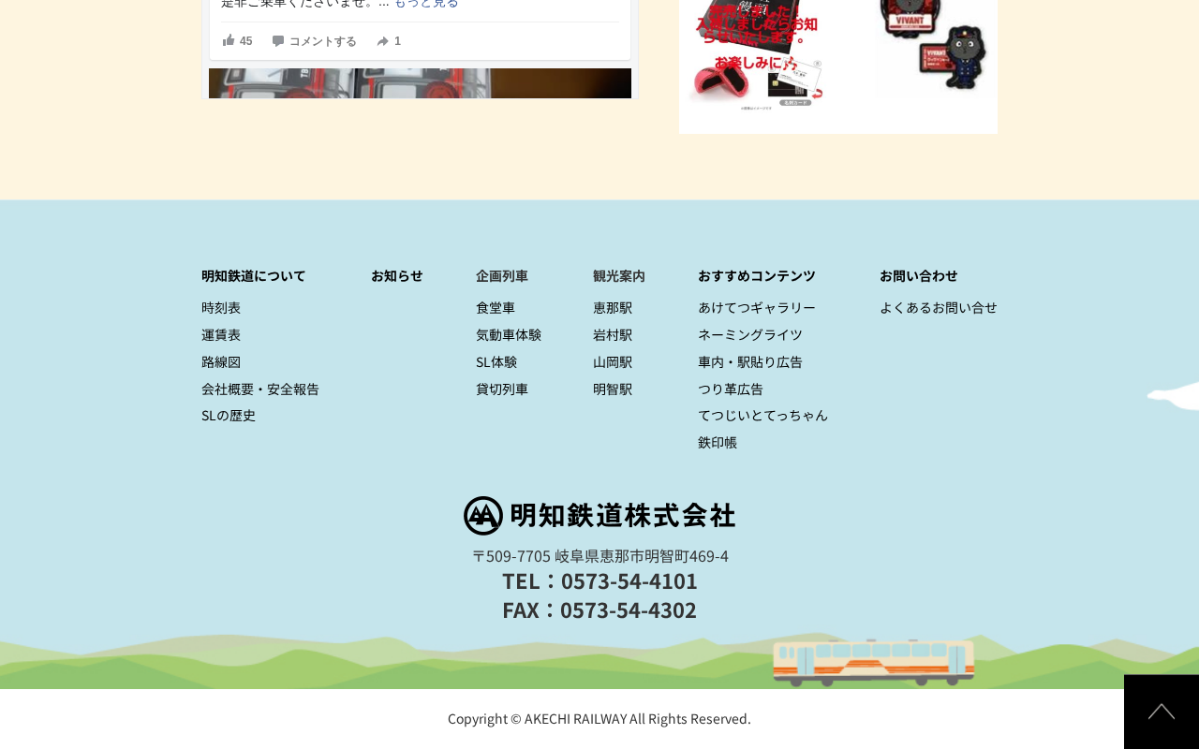Open 鉄印帳 link
The height and width of the screenshot is (749, 1199).
(718, 442)
